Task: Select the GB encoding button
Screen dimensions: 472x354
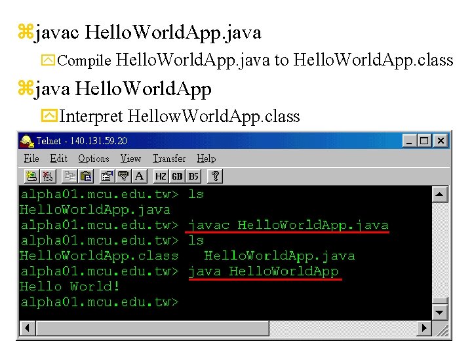Action: [x=177, y=176]
